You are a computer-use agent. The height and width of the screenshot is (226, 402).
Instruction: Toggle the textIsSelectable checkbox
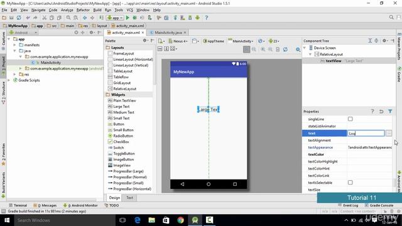point(350,183)
